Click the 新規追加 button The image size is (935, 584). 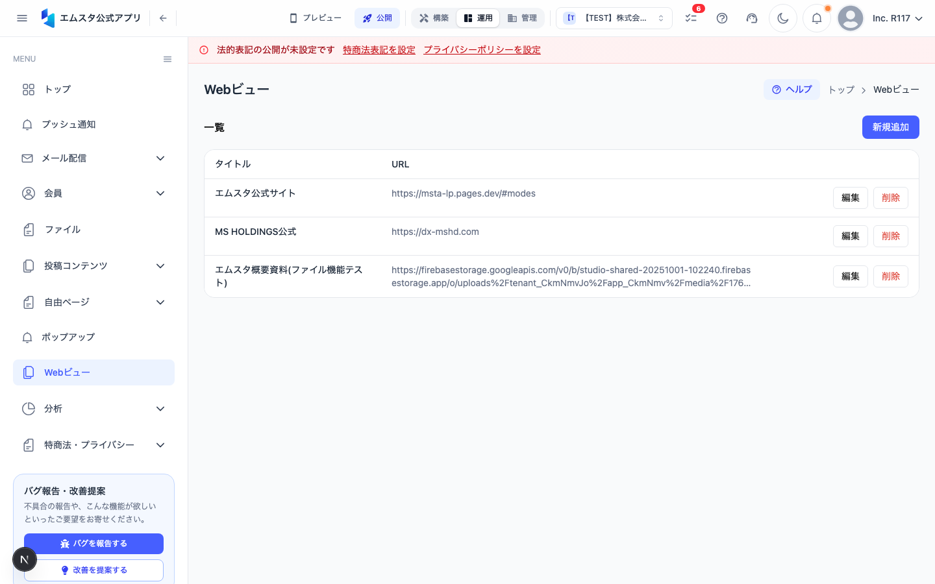pos(891,127)
